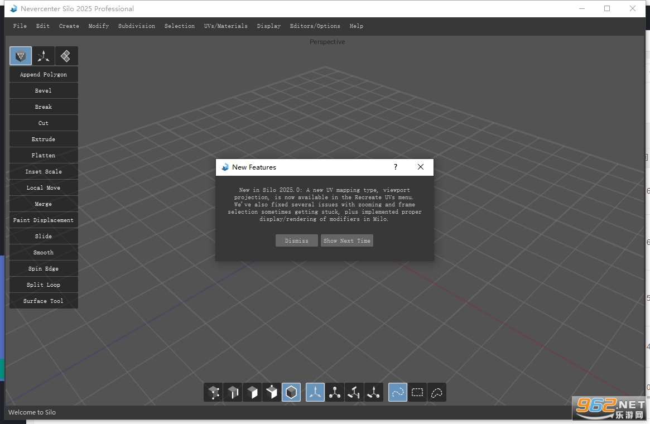The width and height of the screenshot is (650, 424).
Task: Expand the Display menu
Action: [x=268, y=26]
